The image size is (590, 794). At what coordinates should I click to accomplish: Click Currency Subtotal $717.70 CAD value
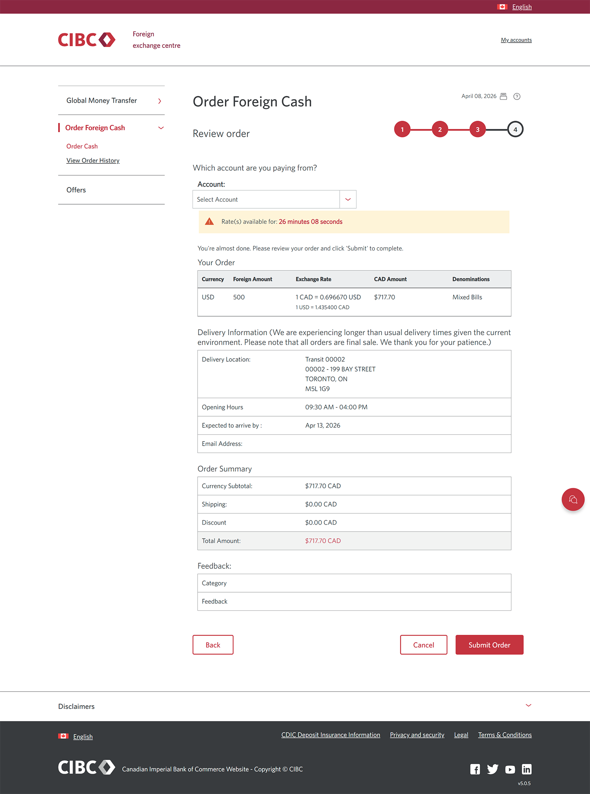click(323, 486)
